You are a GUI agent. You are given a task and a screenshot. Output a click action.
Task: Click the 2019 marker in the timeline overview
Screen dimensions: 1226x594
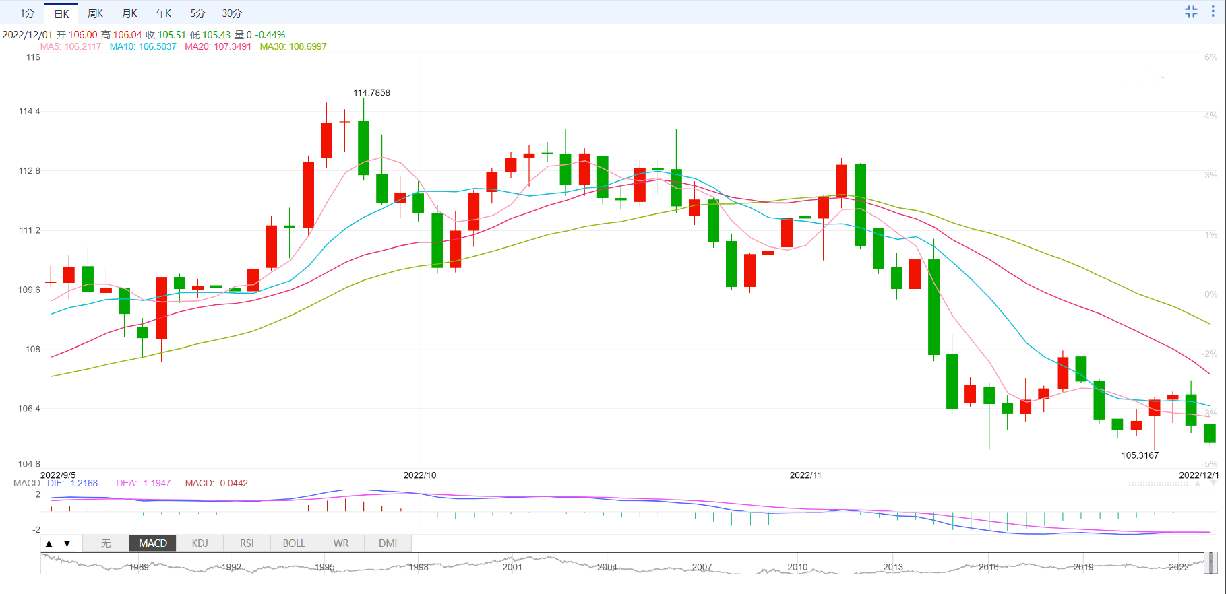tap(1083, 567)
